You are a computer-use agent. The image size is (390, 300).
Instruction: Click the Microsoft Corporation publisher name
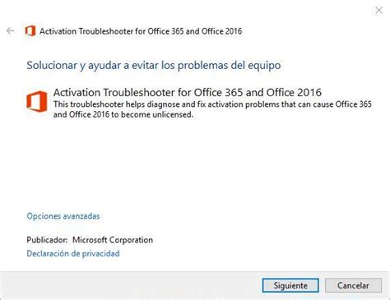[x=113, y=240]
